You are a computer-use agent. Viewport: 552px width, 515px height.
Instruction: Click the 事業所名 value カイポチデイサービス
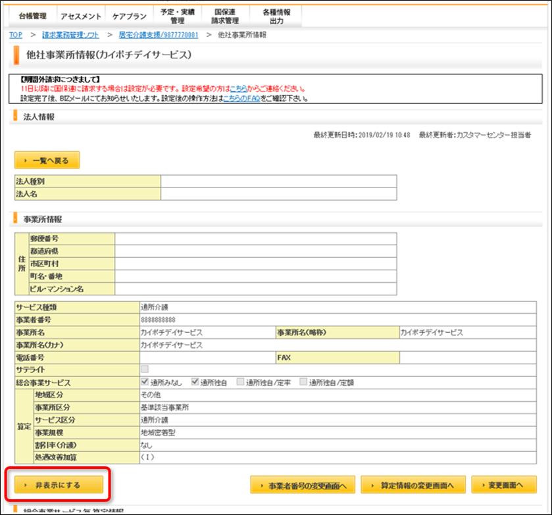pyautogui.click(x=172, y=333)
